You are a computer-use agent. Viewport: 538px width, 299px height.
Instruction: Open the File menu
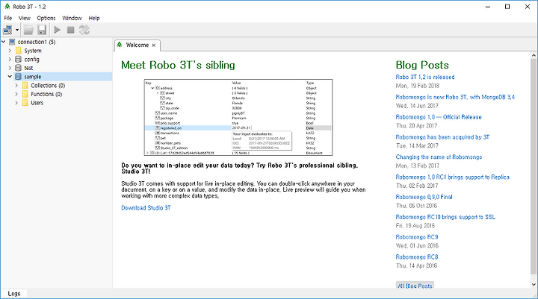point(8,18)
